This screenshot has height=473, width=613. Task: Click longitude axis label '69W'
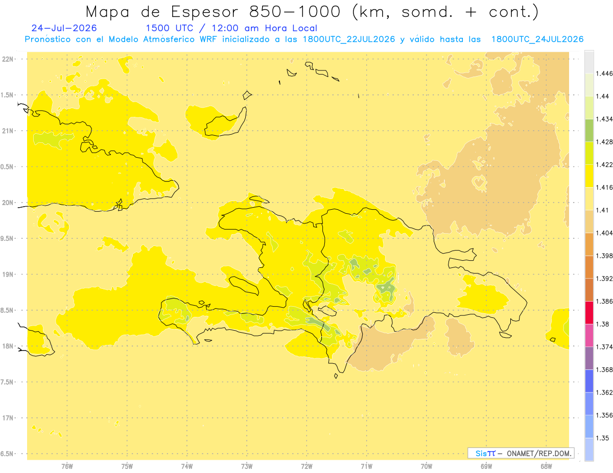click(486, 466)
